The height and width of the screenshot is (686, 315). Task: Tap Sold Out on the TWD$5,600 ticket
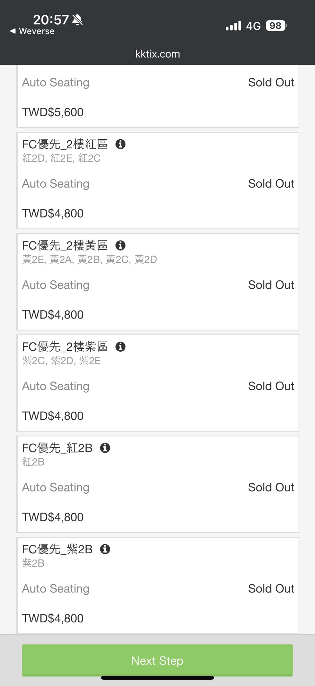tap(271, 82)
